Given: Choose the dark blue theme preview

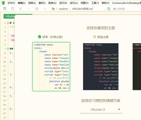Looking at the screenshot, I should pos(101,67).
